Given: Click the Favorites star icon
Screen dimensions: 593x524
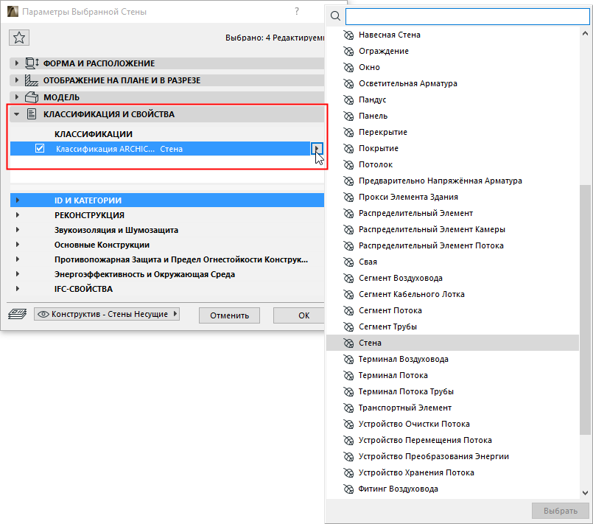Looking at the screenshot, I should 19,38.
